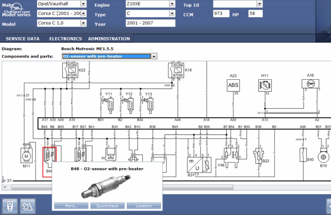Click the diagram's horizontal scrollbar thumb
This screenshot has width=331, height=215.
tap(122, 187)
